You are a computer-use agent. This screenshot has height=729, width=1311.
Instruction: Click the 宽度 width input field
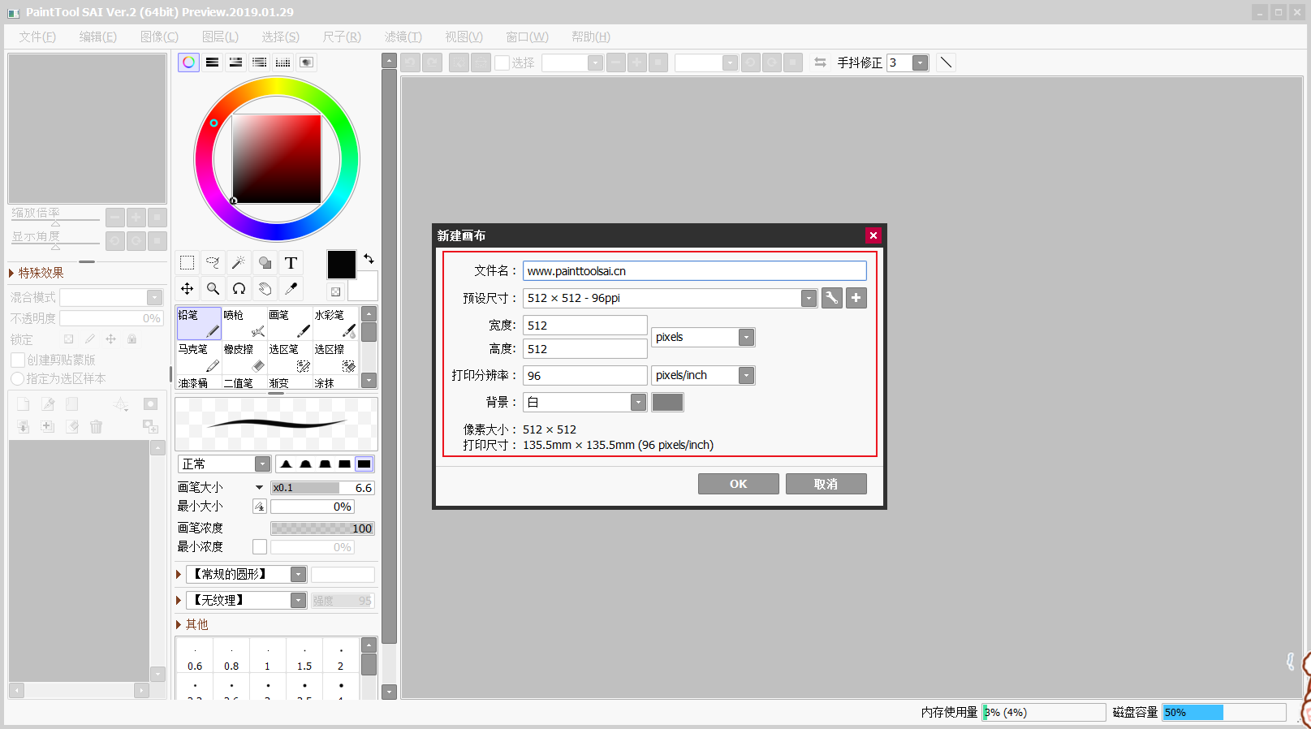coord(584,326)
